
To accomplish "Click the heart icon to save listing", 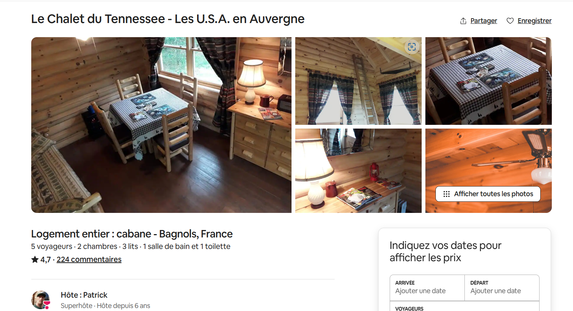I will coord(510,21).
